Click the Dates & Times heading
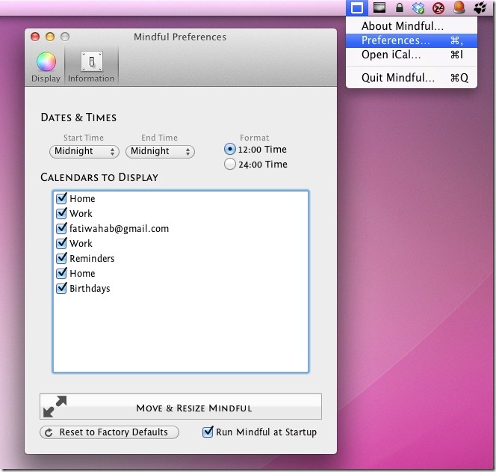 click(78, 117)
